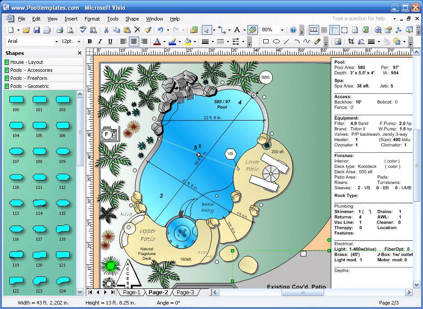
Task: Toggle the grid display
Action: pyautogui.click(x=324, y=30)
